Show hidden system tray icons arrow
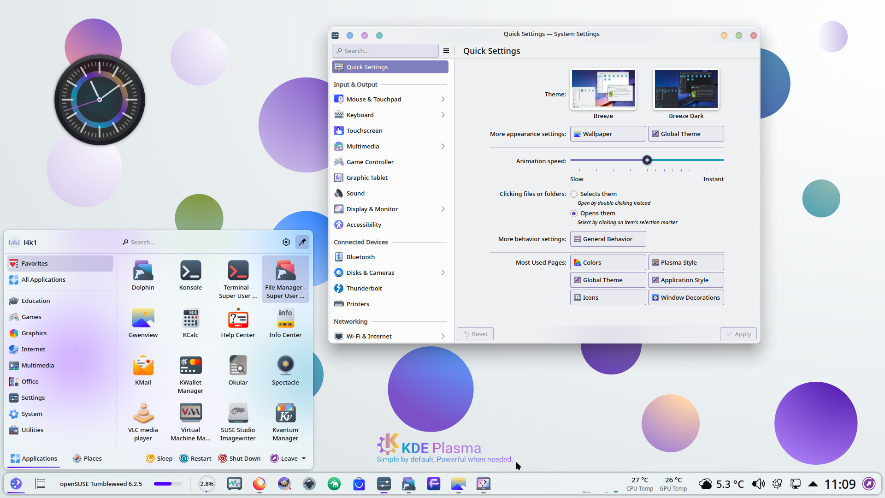This screenshot has width=885, height=498. point(813,484)
